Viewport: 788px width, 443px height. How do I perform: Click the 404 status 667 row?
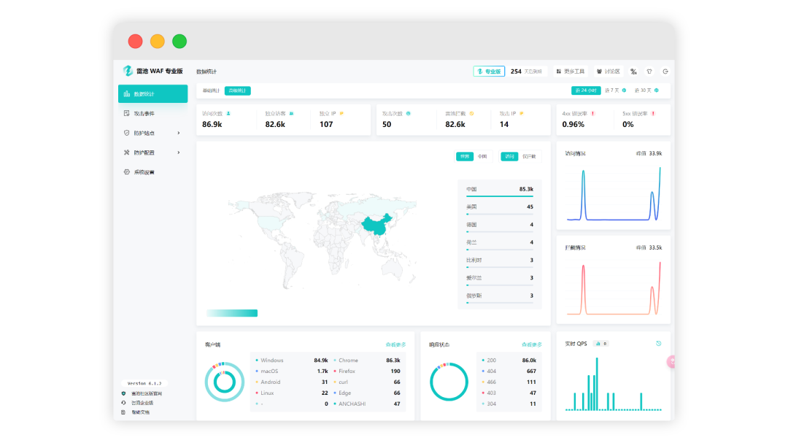point(509,371)
